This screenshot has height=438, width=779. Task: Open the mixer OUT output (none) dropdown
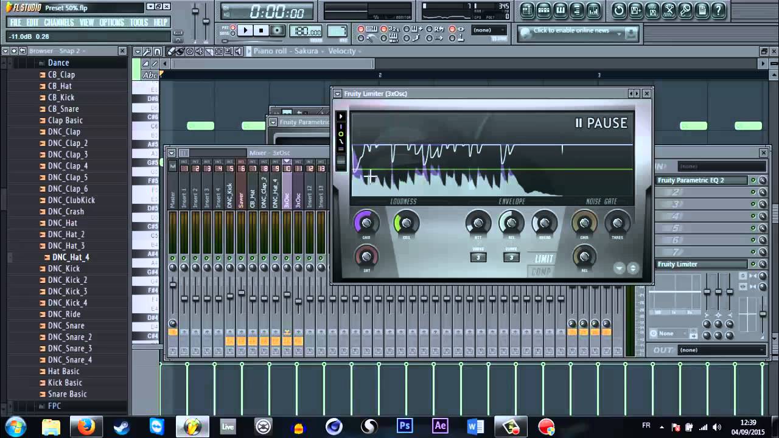[721, 350]
